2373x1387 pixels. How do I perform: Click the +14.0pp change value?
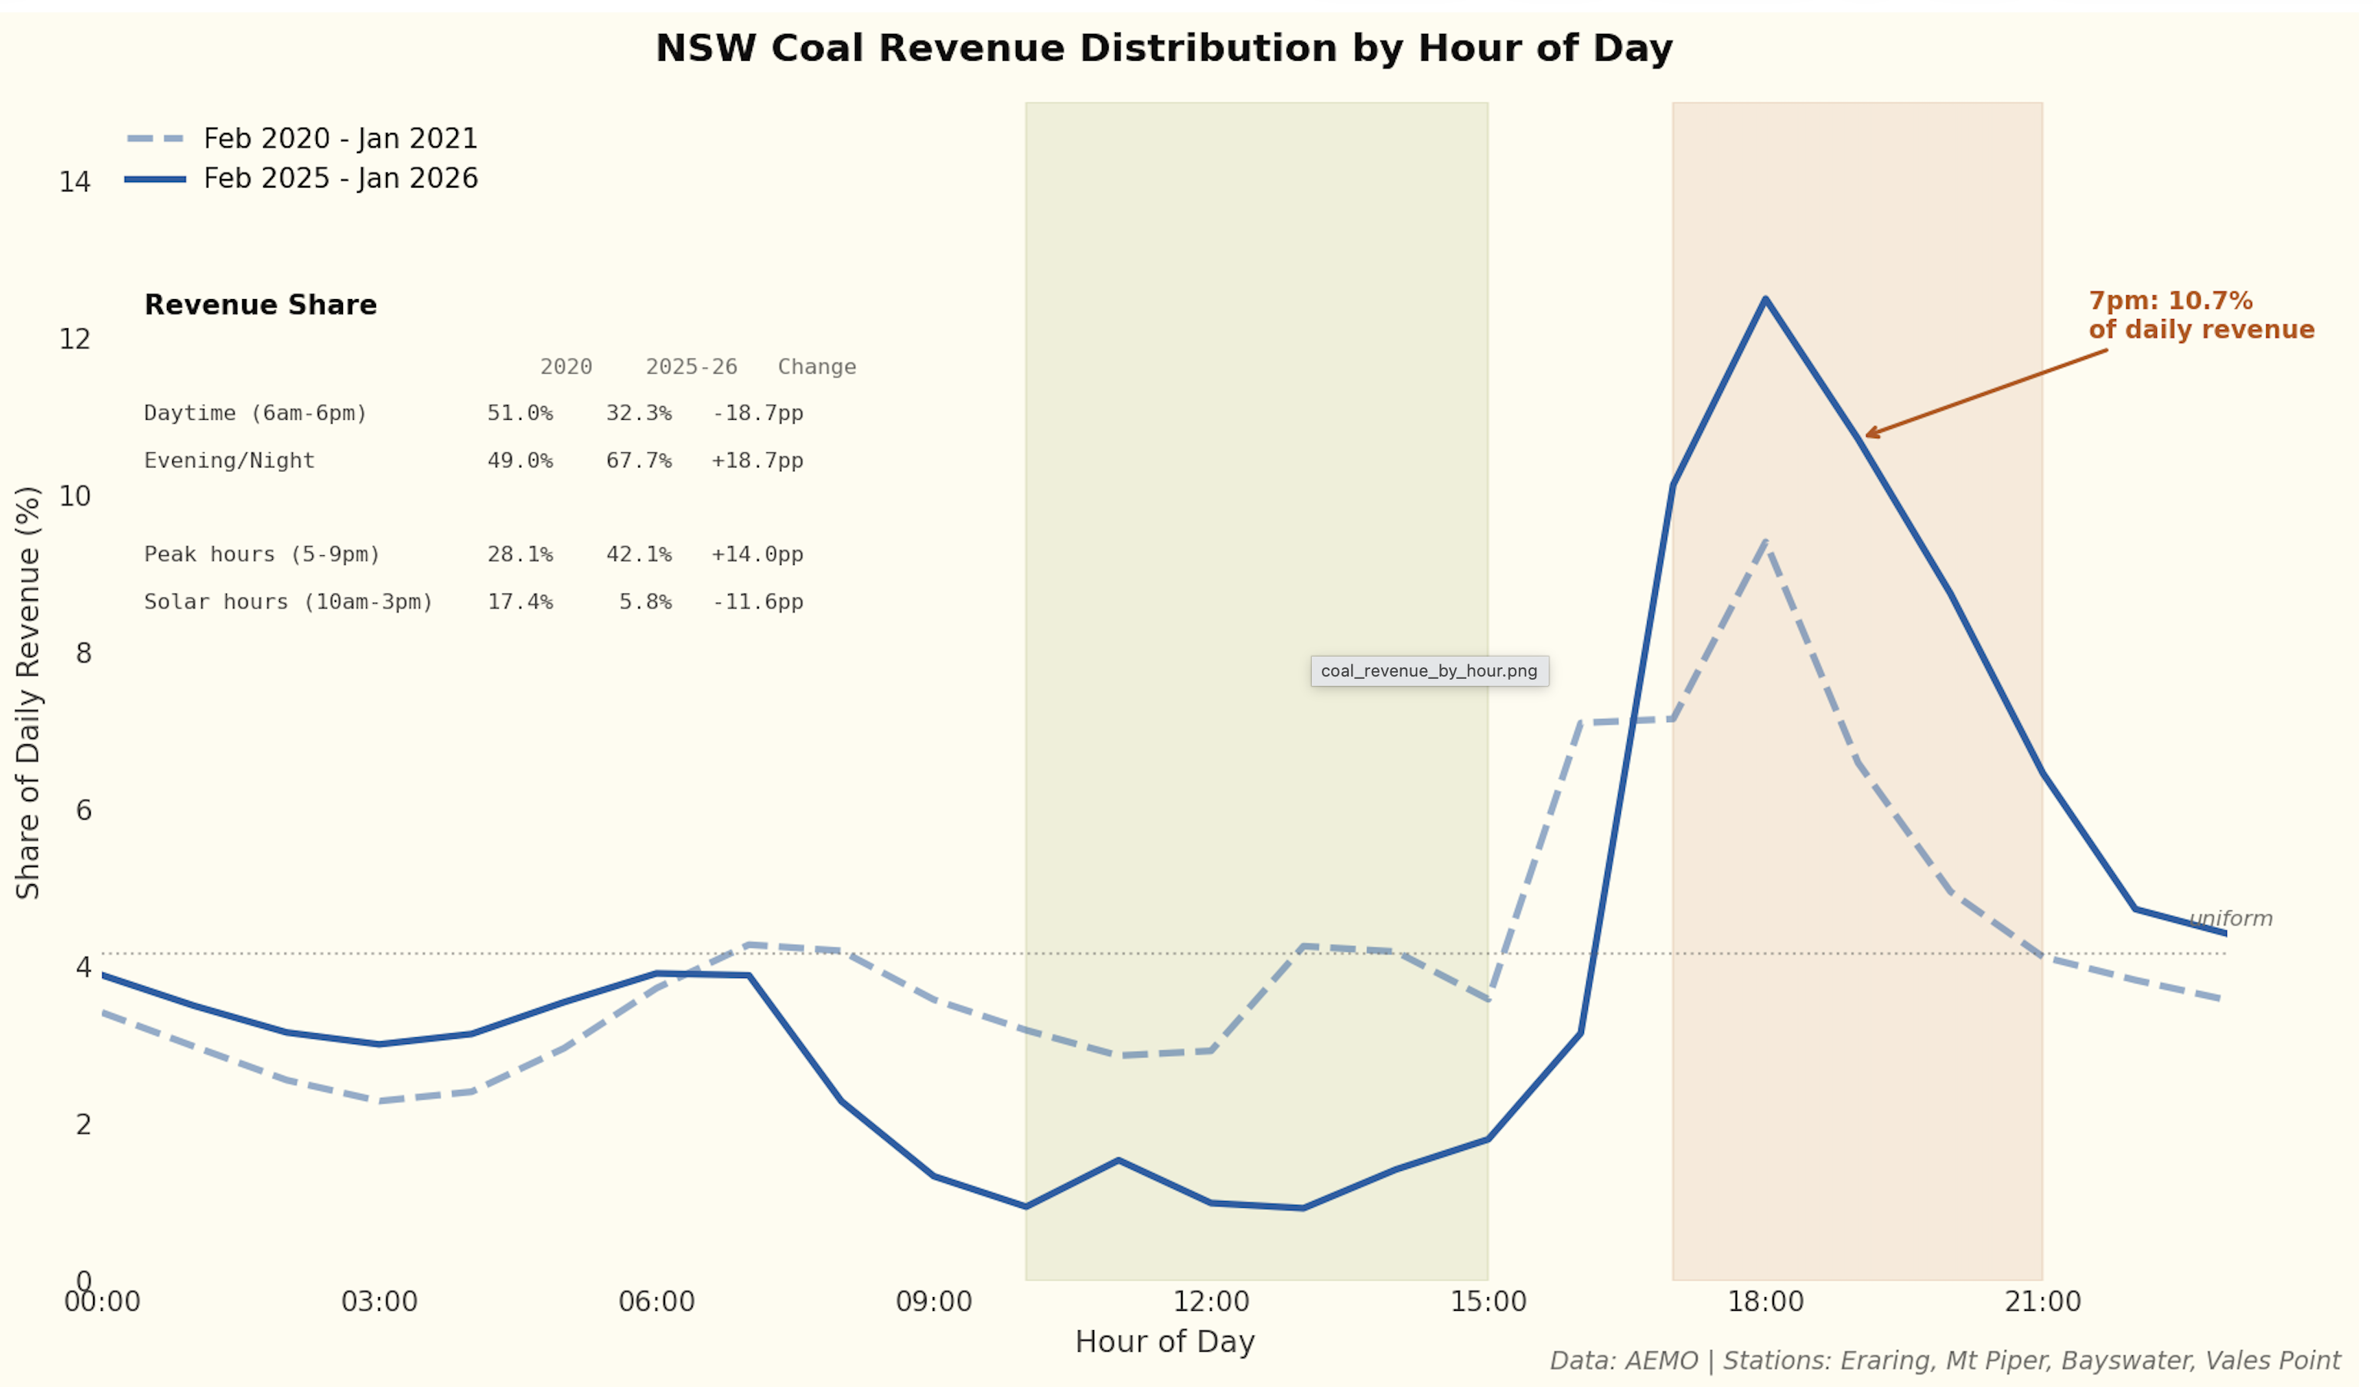coord(757,554)
